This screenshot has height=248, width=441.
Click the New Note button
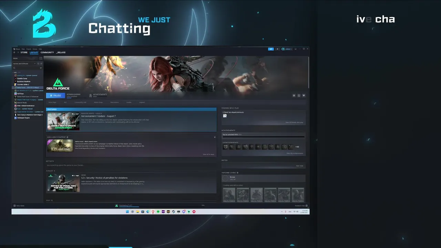click(300, 166)
